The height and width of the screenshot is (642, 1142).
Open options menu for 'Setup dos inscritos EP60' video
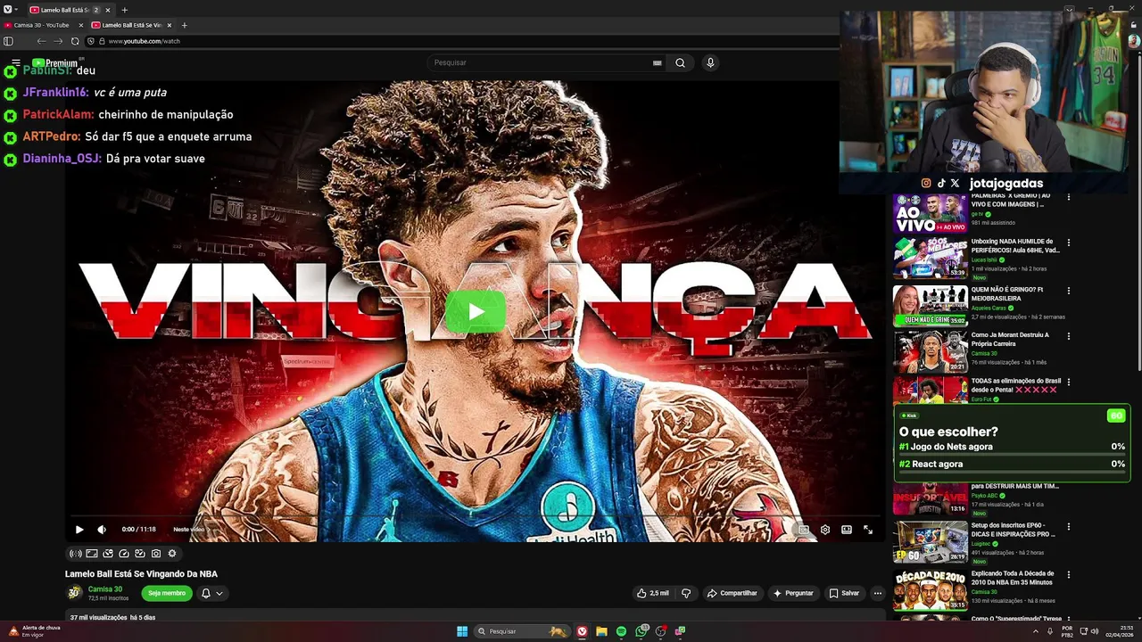coord(1068,527)
